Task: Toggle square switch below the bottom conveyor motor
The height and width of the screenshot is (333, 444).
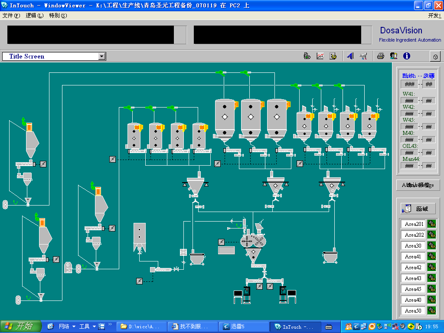Action: (139, 281)
